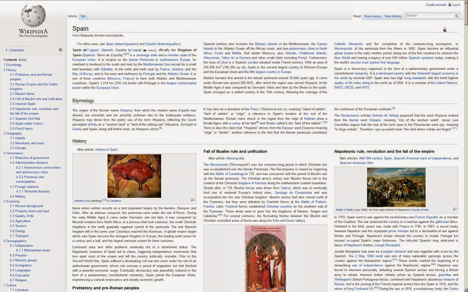Click inside the search input box
Viewport: 468px width, 292px height.
click(x=429, y=15)
